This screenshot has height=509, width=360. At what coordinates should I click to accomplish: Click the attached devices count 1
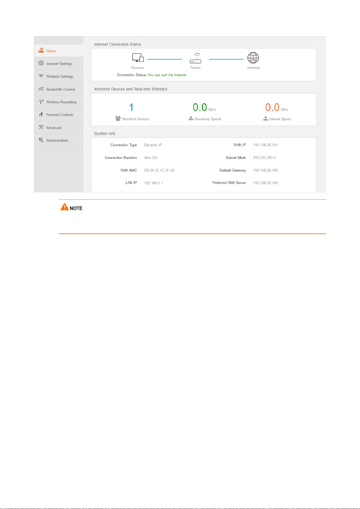point(131,107)
